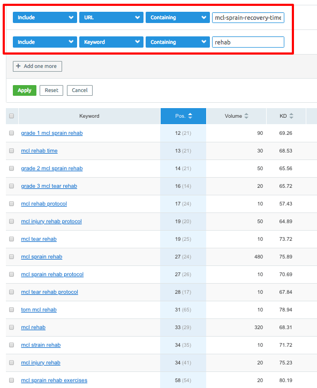Cancel the filter changes
The image size is (317, 388).
[79, 90]
